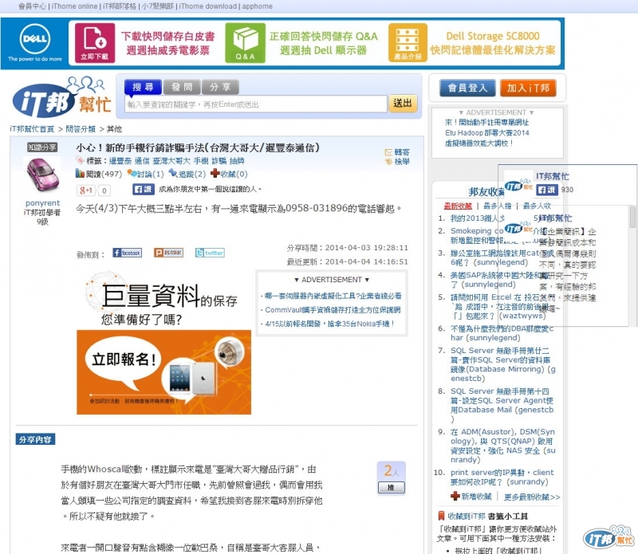Click the floating iT邦幫忙 logo at bottom right
This screenshot has height=554, width=638.
click(x=608, y=538)
